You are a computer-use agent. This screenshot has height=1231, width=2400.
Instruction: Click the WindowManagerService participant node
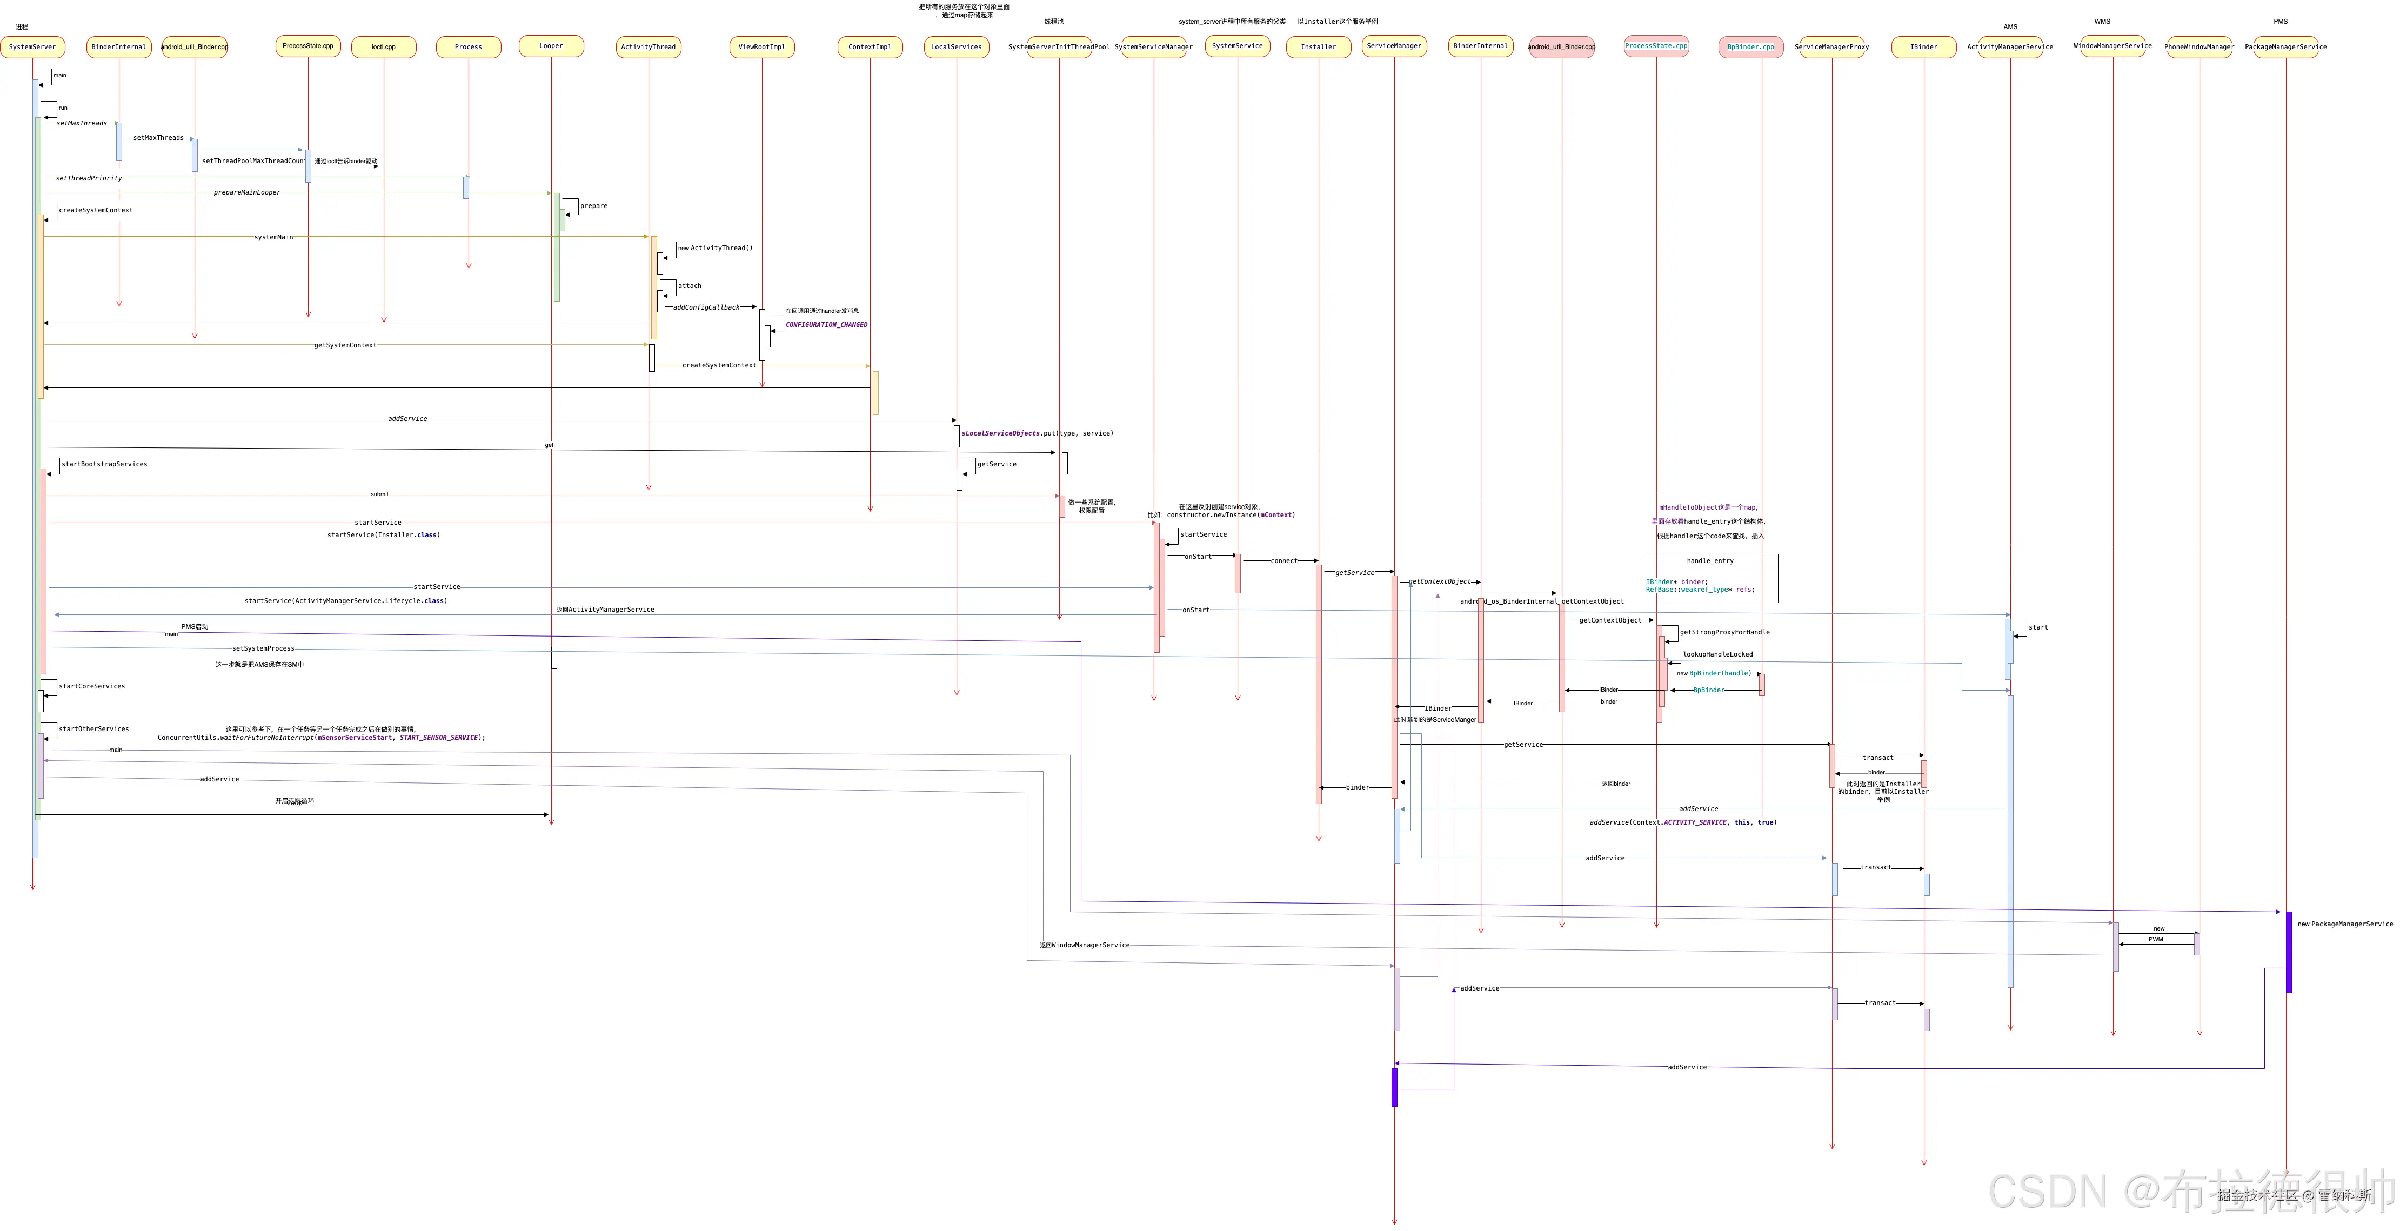[x=2112, y=45]
